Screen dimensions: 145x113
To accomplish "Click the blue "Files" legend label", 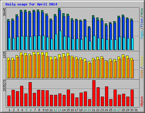I will pos(142,23).
